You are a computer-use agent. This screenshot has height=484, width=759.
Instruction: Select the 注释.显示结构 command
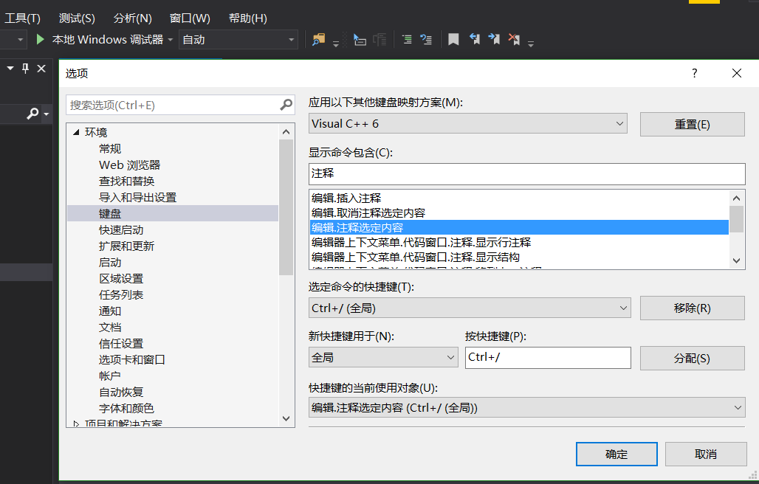519,257
